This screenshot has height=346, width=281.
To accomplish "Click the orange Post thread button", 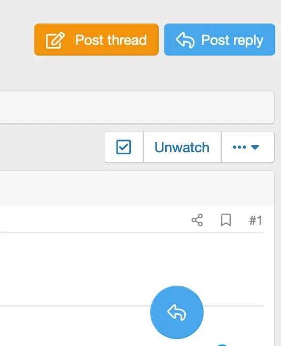I will coord(97,40).
